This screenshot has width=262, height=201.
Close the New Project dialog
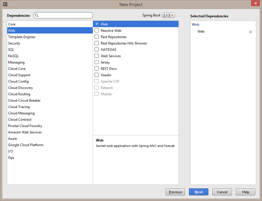pos(255,3)
